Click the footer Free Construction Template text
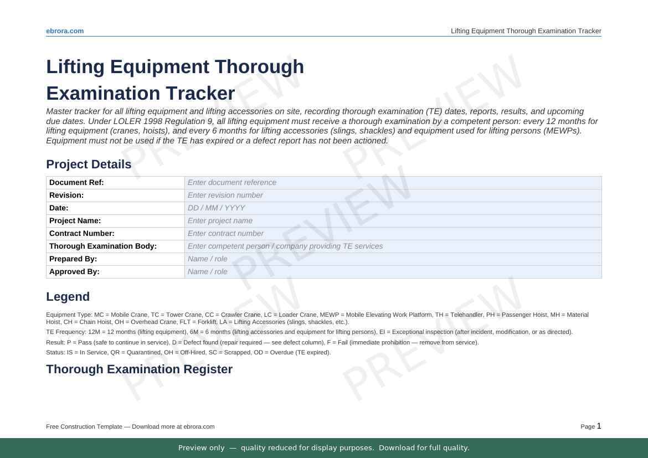 click(130, 426)
